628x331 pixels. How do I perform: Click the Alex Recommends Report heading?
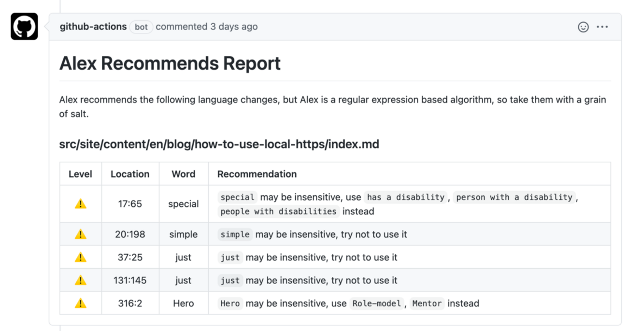tap(170, 63)
